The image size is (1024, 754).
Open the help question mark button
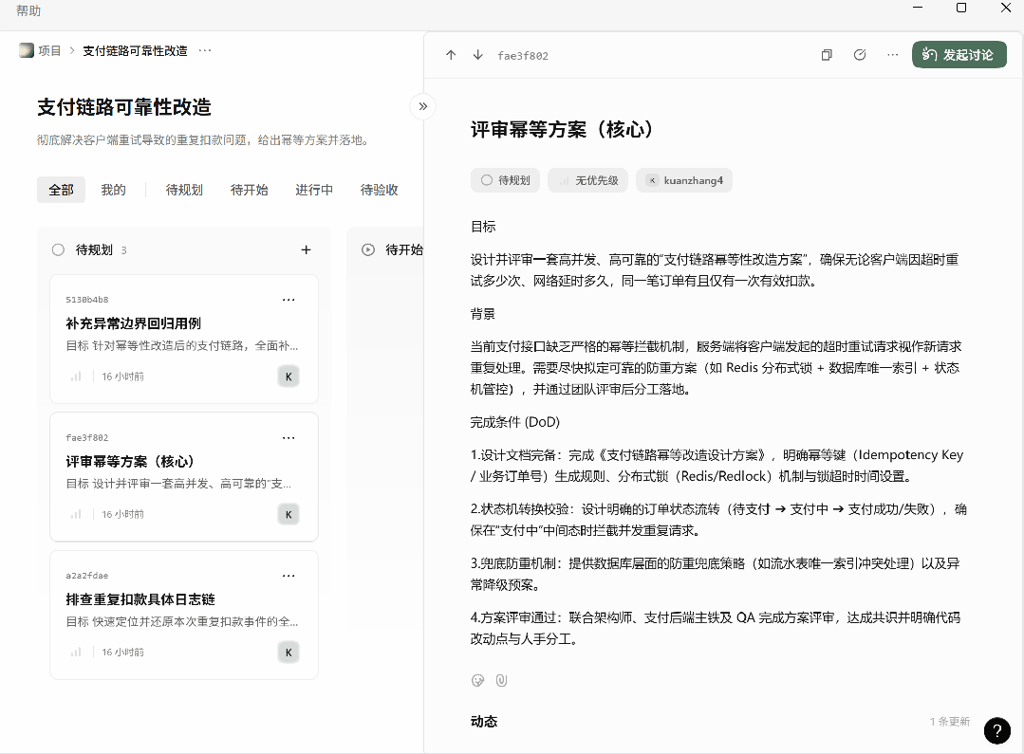997,730
